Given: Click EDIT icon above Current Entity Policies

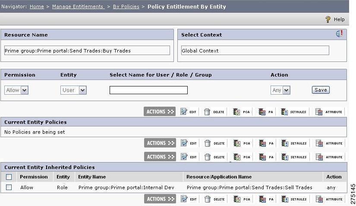Looking at the screenshot, I should 184,112.
